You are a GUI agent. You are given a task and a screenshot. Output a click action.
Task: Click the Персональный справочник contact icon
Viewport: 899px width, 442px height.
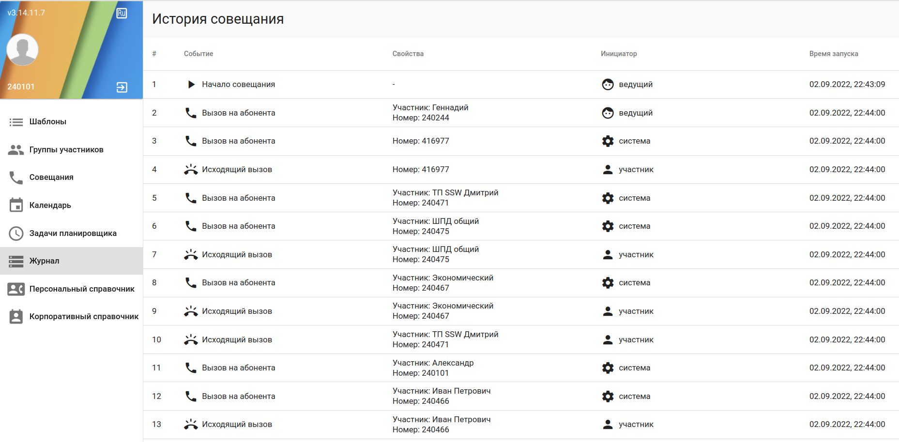point(16,289)
